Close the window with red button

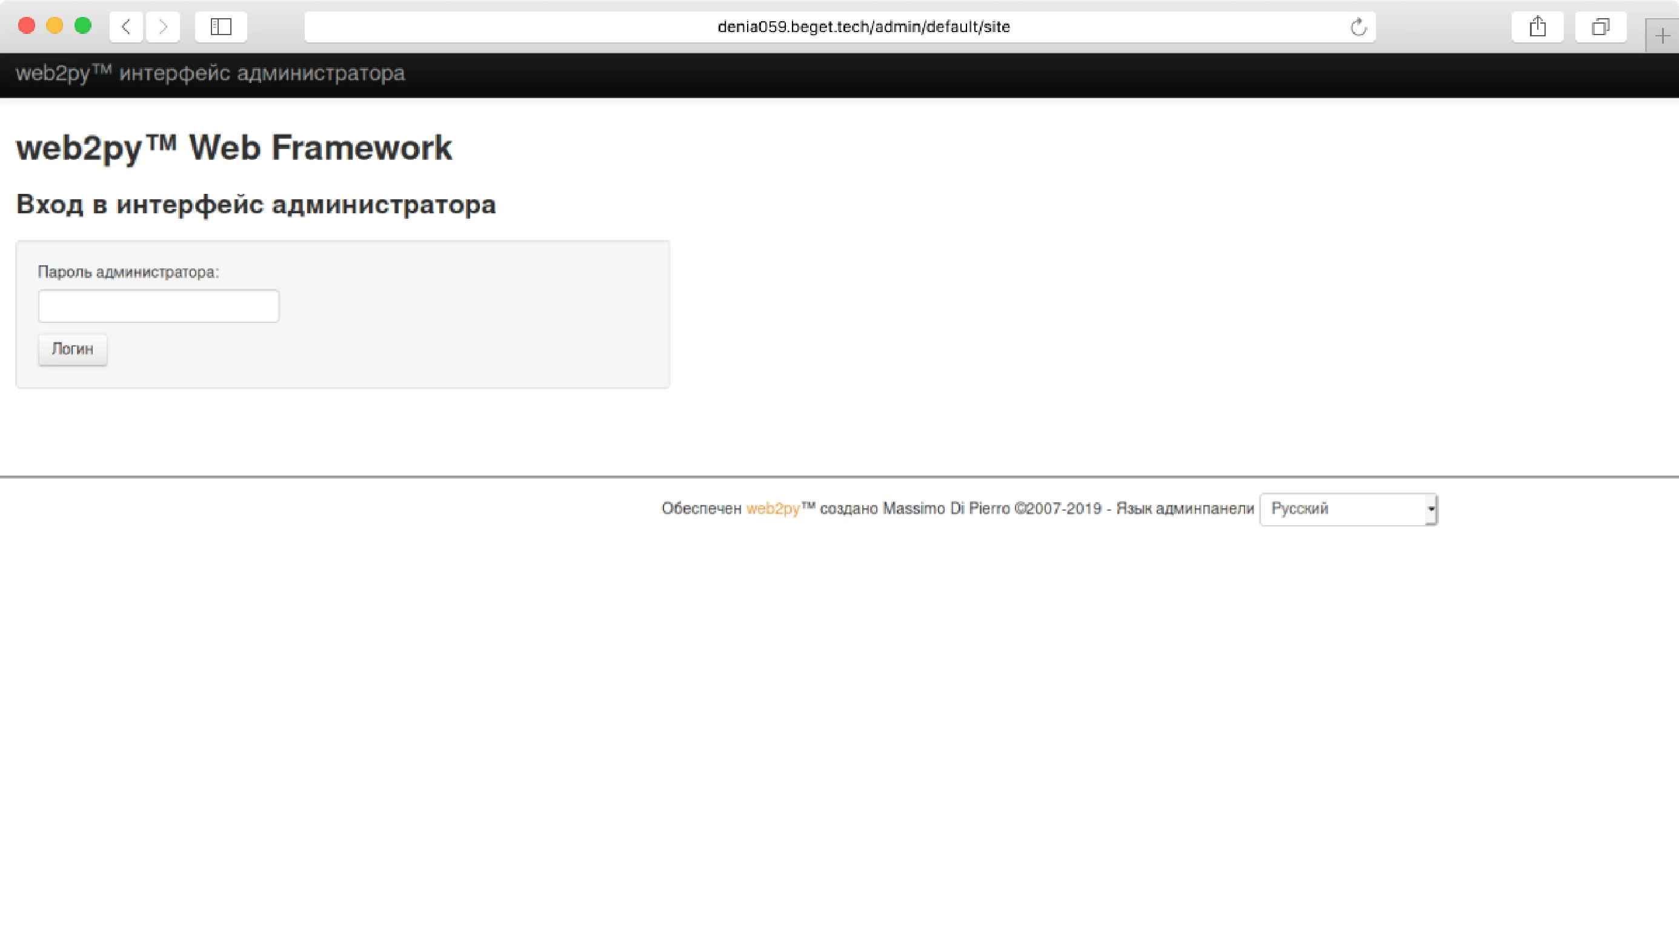click(27, 25)
